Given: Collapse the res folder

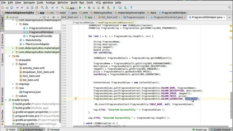Looking at the screenshot, I should tap(9, 56).
